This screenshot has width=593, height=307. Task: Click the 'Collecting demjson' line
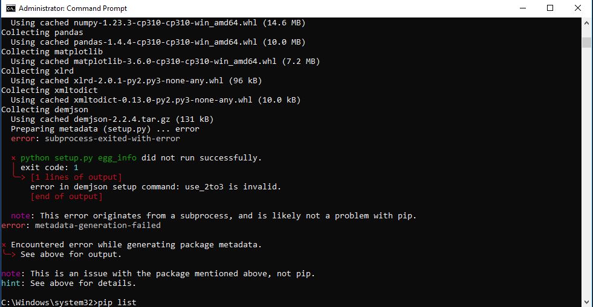45,110
